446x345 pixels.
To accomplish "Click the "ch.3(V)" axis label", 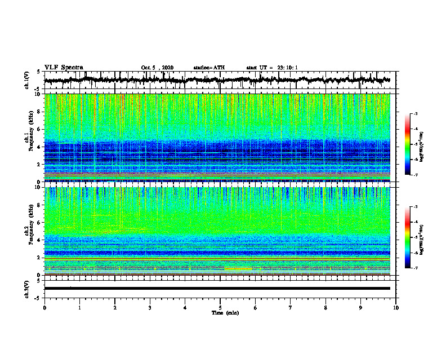I will click(27, 289).
